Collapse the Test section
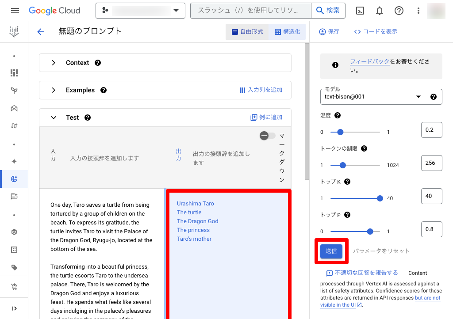453x319 pixels. [54, 118]
